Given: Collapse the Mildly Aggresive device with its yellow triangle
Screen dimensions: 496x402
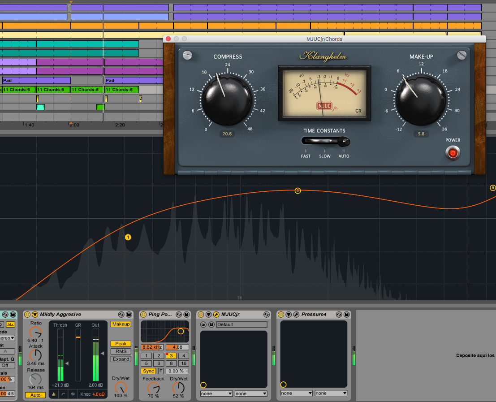Looking at the screenshot, I should tap(35, 315).
